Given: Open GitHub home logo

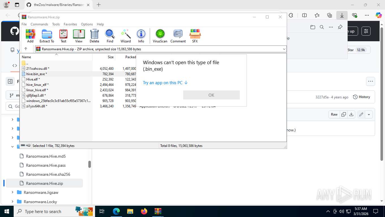Looking at the screenshot, I should click(14, 31).
